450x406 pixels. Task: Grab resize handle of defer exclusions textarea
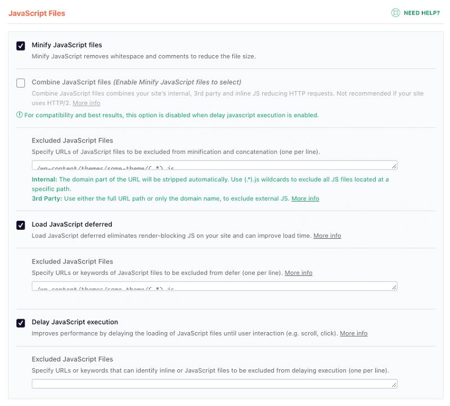(394, 287)
